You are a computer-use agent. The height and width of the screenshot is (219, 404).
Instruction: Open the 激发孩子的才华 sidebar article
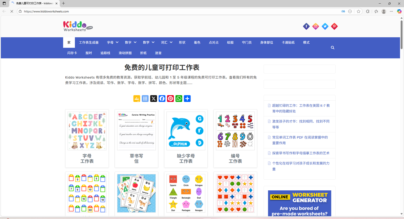point(301,124)
